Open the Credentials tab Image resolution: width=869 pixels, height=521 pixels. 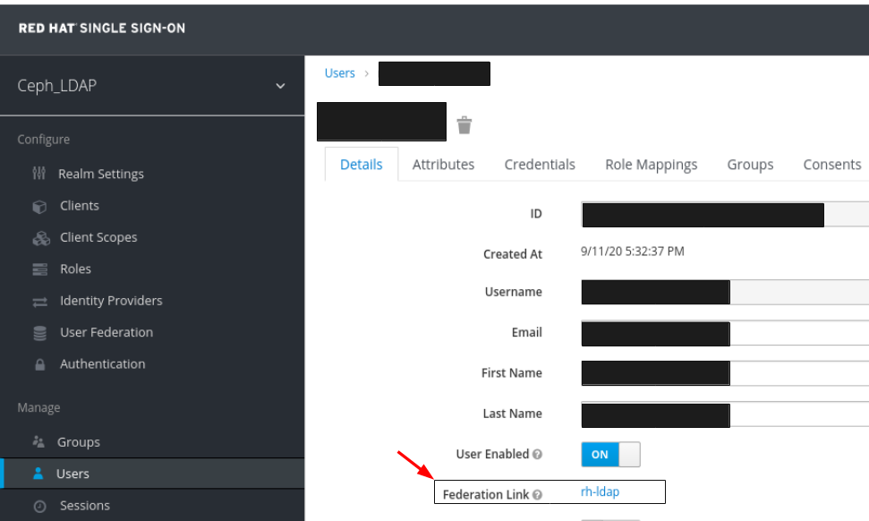(540, 165)
